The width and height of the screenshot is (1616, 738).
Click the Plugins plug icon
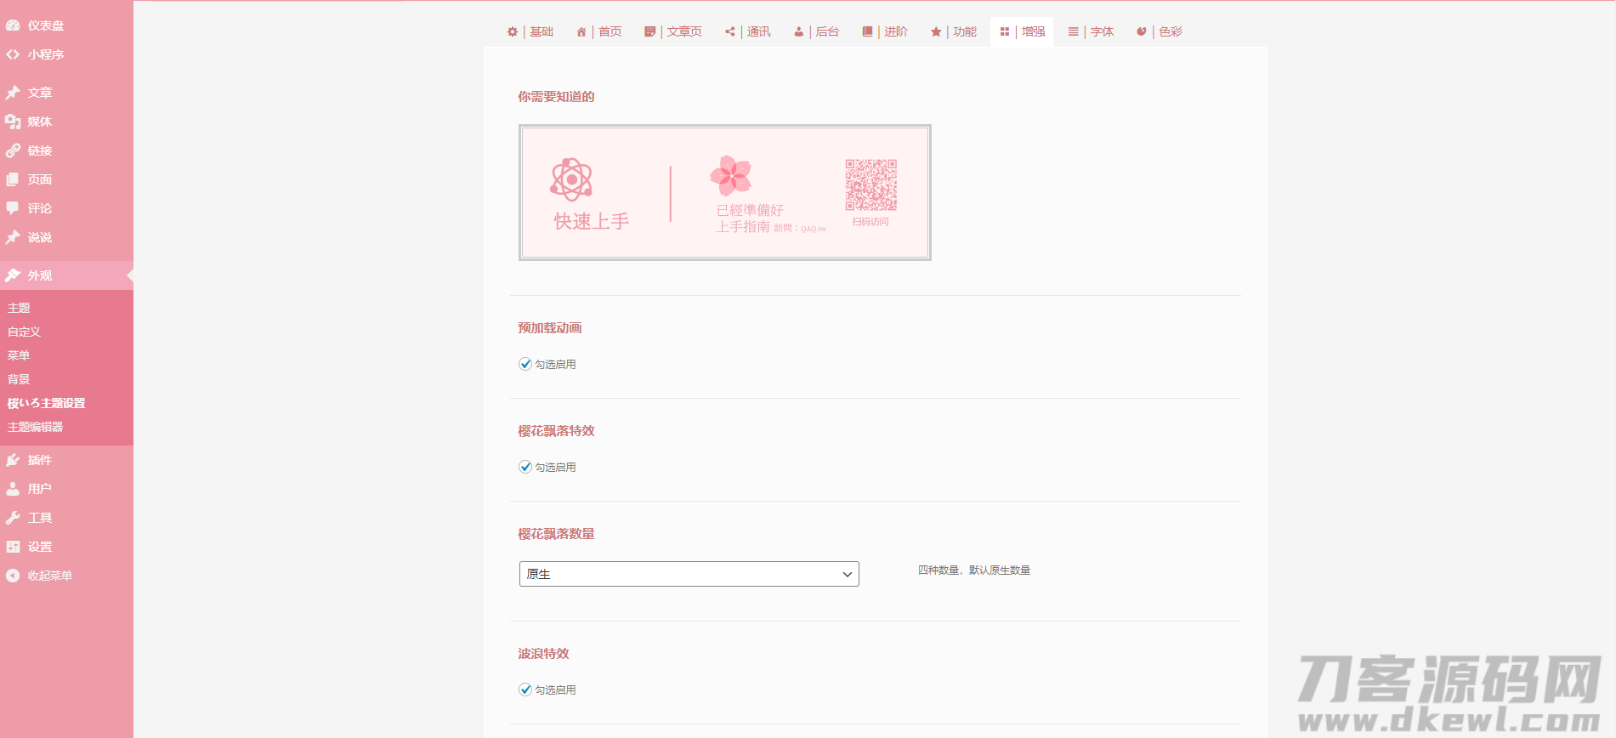click(x=13, y=460)
